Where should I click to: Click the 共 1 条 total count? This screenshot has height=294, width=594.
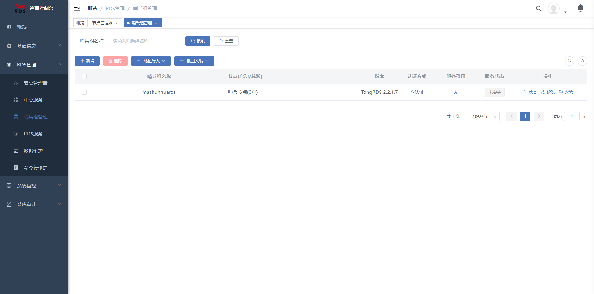pos(454,116)
